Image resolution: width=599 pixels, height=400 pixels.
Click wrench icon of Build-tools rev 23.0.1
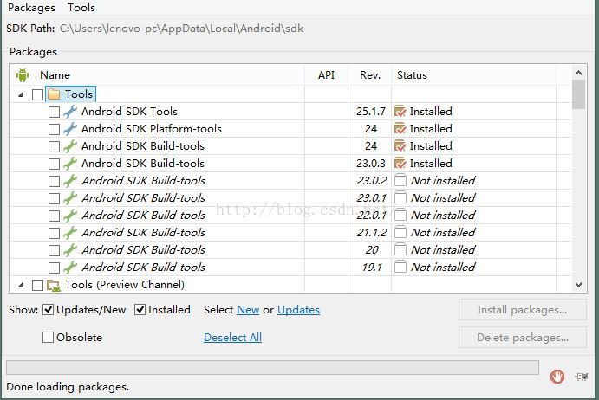[70, 198]
